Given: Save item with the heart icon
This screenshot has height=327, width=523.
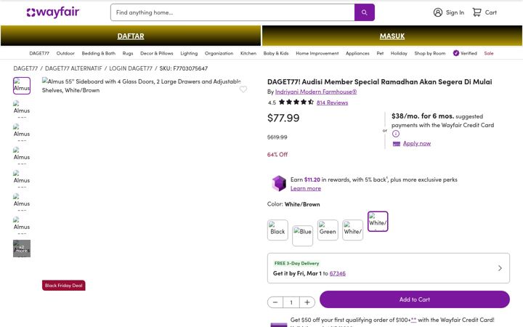Looking at the screenshot, I should tap(243, 89).
